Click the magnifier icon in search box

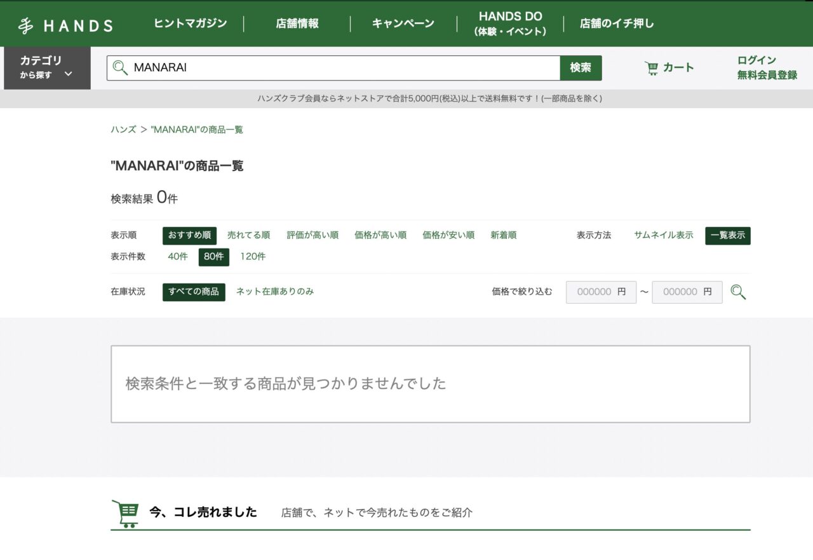pyautogui.click(x=120, y=67)
